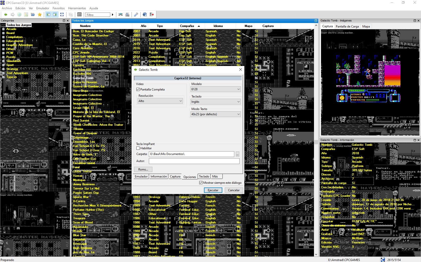Click the exit door toolbar icon
The image size is (421, 262).
tap(152, 14)
